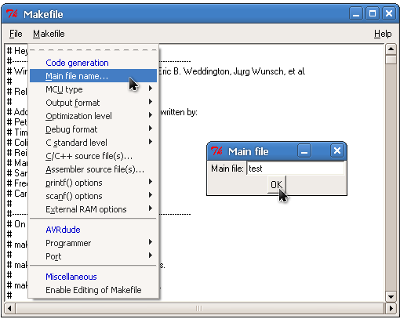Click the Main file text field
400x319 pixels.
[x=296, y=169]
